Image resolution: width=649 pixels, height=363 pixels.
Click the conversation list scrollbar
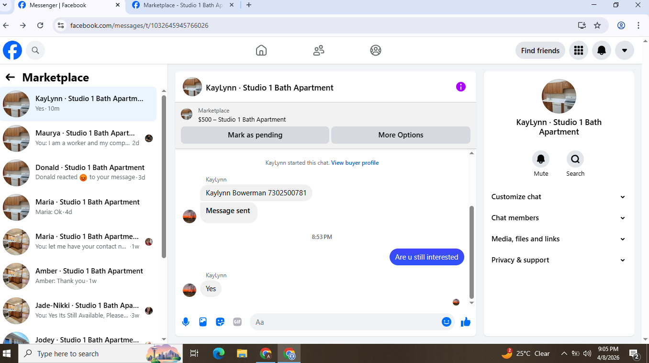164,176
